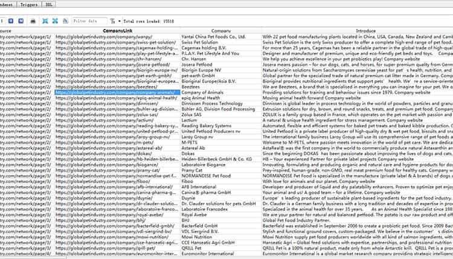Click the first blue column-fit icon
This screenshot has height=259, width=453.
(45, 21)
